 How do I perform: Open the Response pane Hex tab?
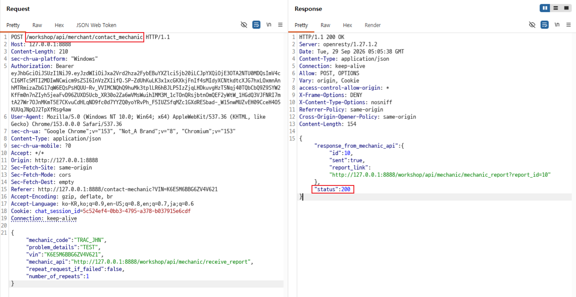(x=347, y=25)
